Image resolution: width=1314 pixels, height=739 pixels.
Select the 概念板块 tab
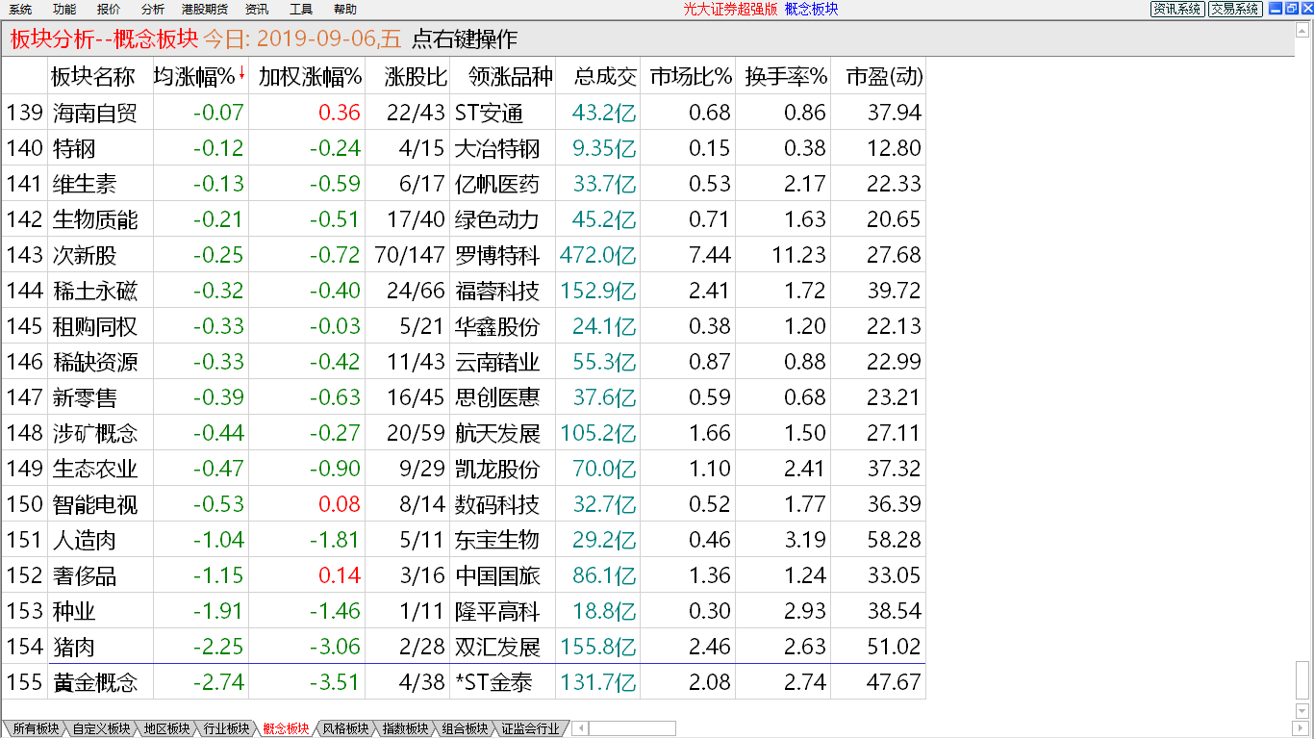pyautogui.click(x=286, y=728)
